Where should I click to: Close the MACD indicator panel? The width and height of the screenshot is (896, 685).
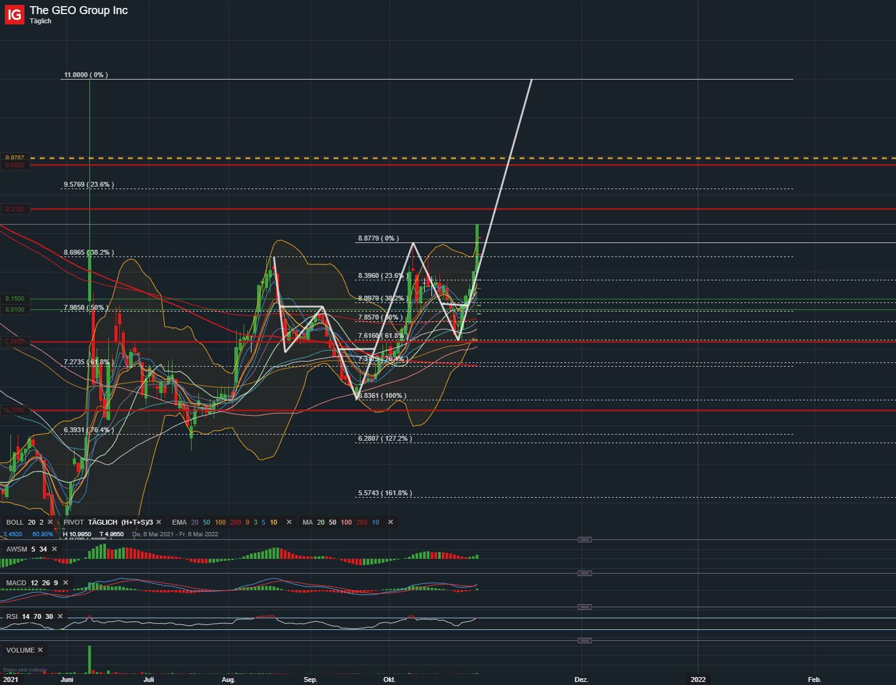65,583
